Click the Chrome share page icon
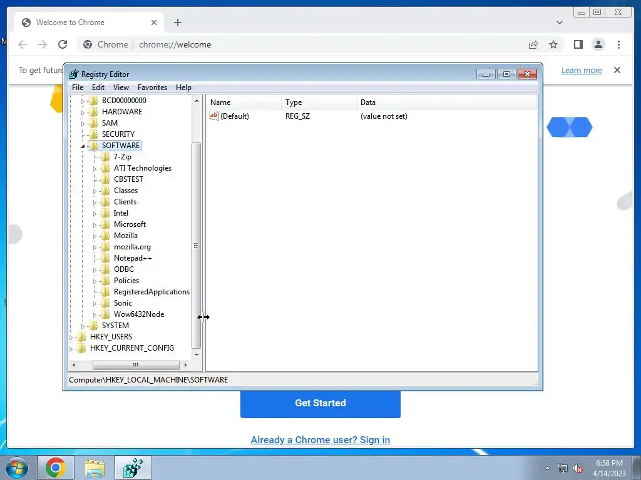The image size is (641, 480). (533, 44)
